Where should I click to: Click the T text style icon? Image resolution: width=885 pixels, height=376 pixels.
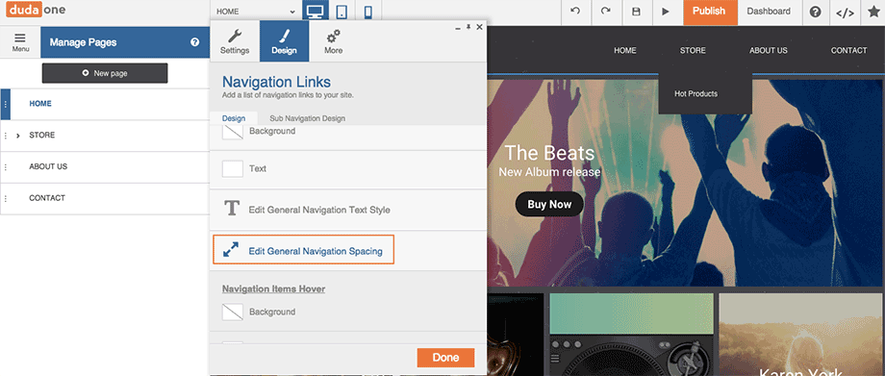232,209
